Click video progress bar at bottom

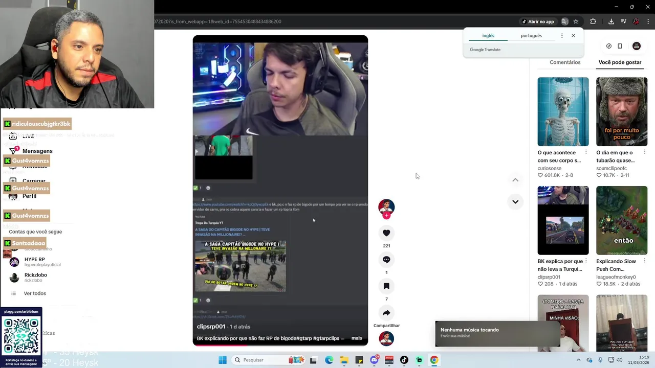click(x=280, y=346)
